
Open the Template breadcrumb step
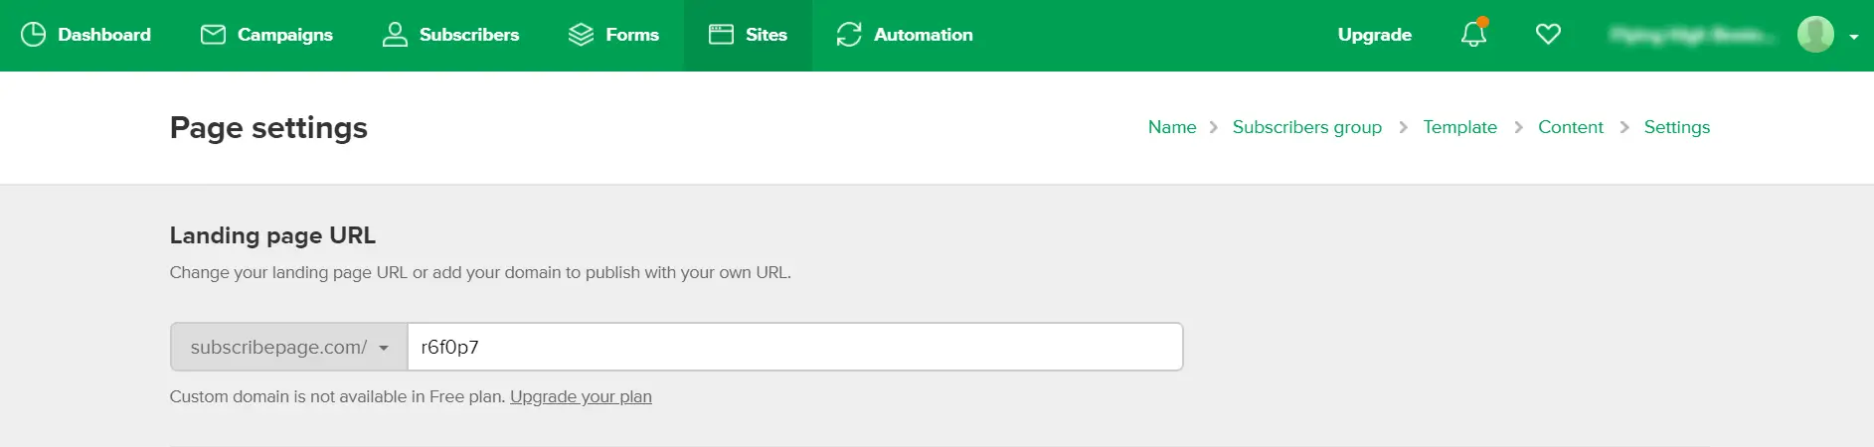(1459, 127)
